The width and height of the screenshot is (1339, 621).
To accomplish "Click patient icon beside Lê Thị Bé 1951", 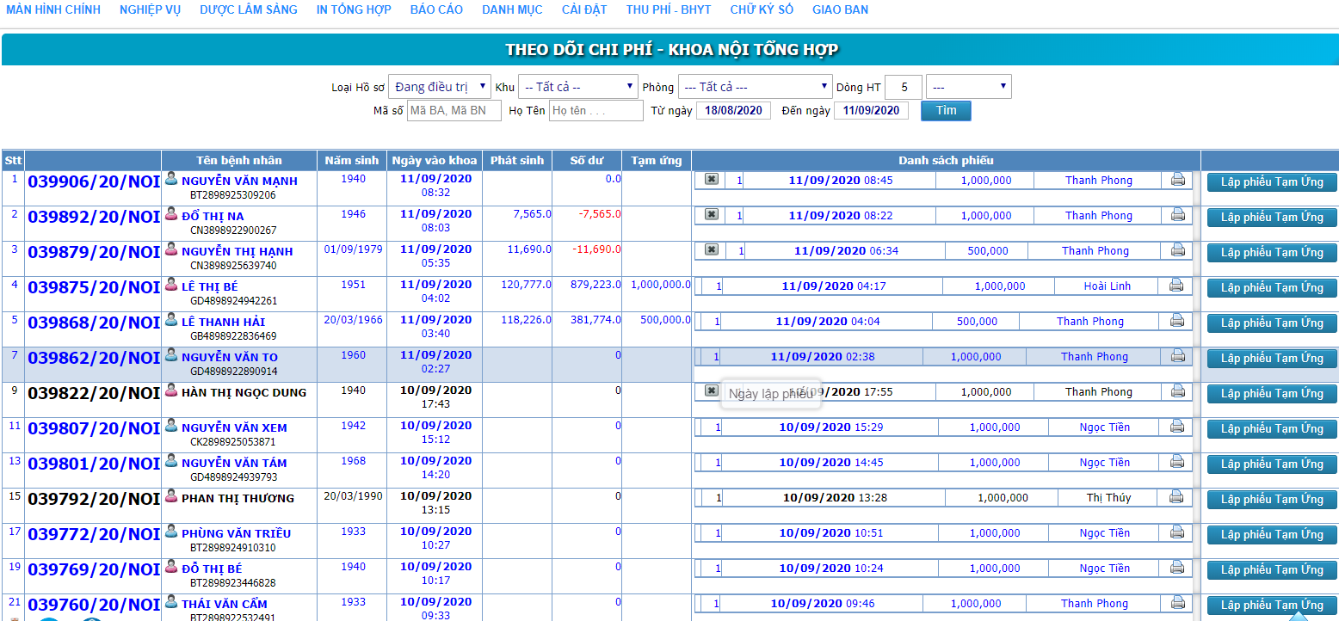I will pos(171,285).
